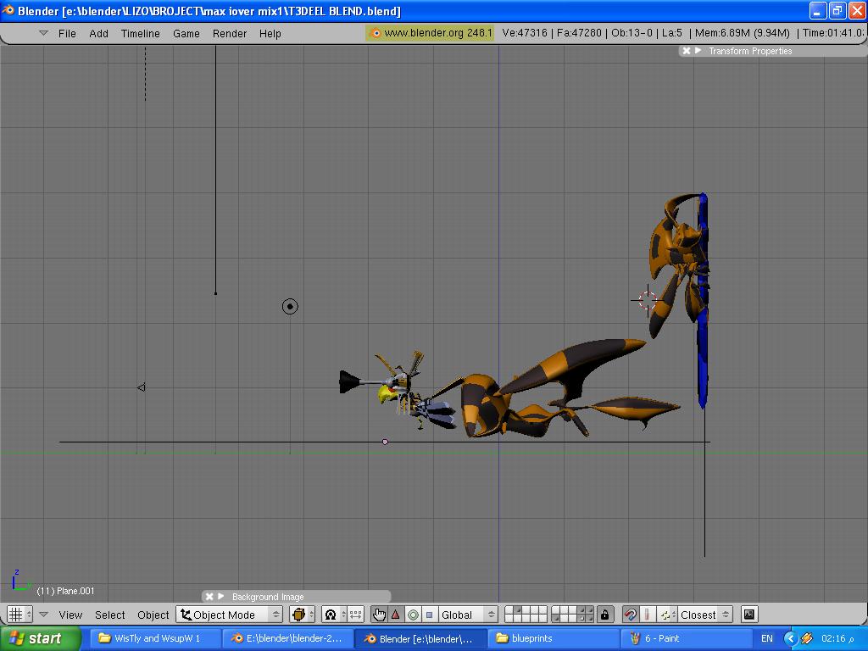
Task: Collapse the top header menus triangle
Action: pos(43,33)
